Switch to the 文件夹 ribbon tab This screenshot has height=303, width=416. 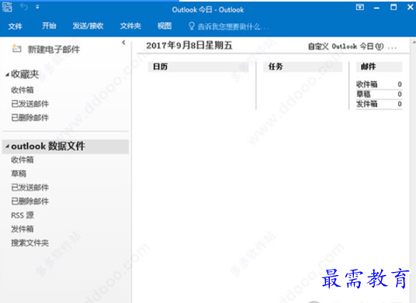130,26
